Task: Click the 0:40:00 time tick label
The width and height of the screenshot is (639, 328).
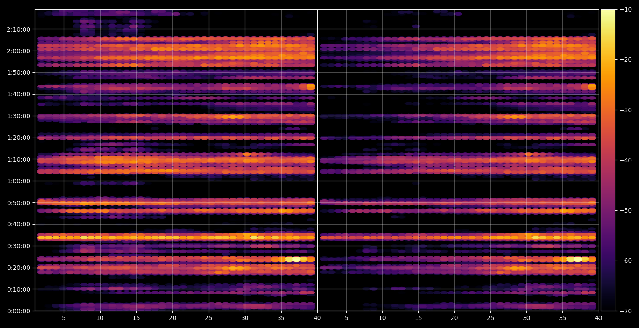Action: (x=19, y=224)
